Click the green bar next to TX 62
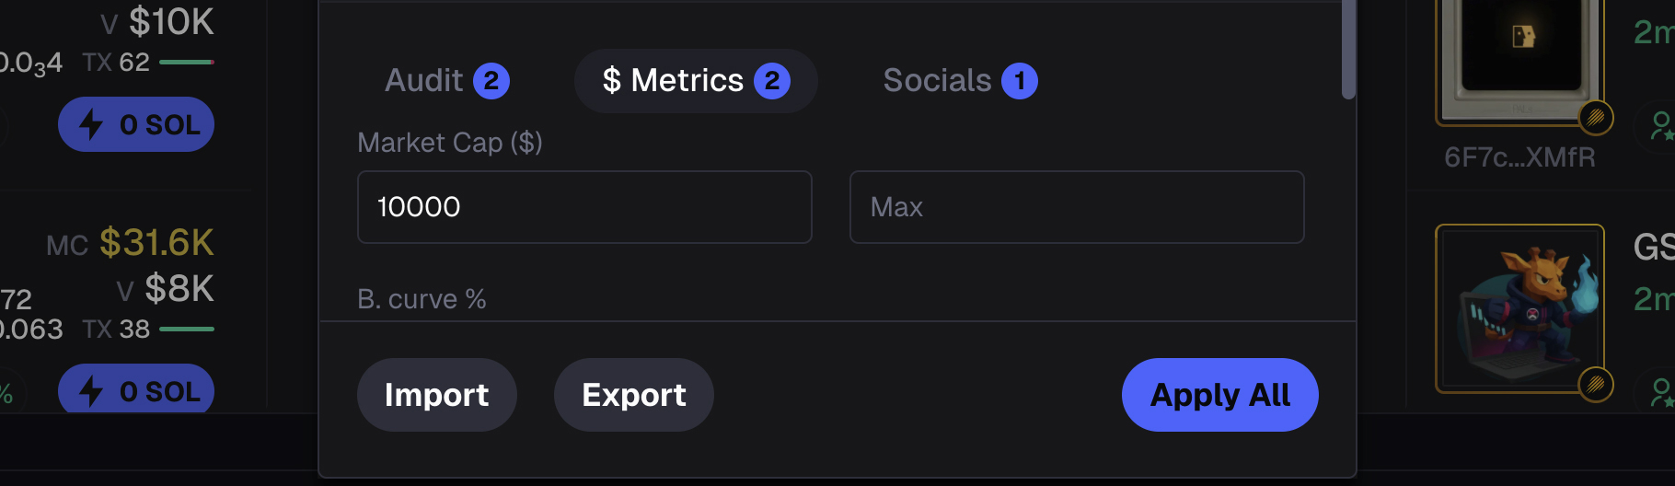Screen dimensions: 1675x486 click(x=187, y=63)
